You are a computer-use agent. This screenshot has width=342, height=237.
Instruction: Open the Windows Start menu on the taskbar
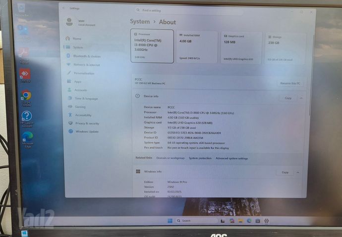point(170,221)
